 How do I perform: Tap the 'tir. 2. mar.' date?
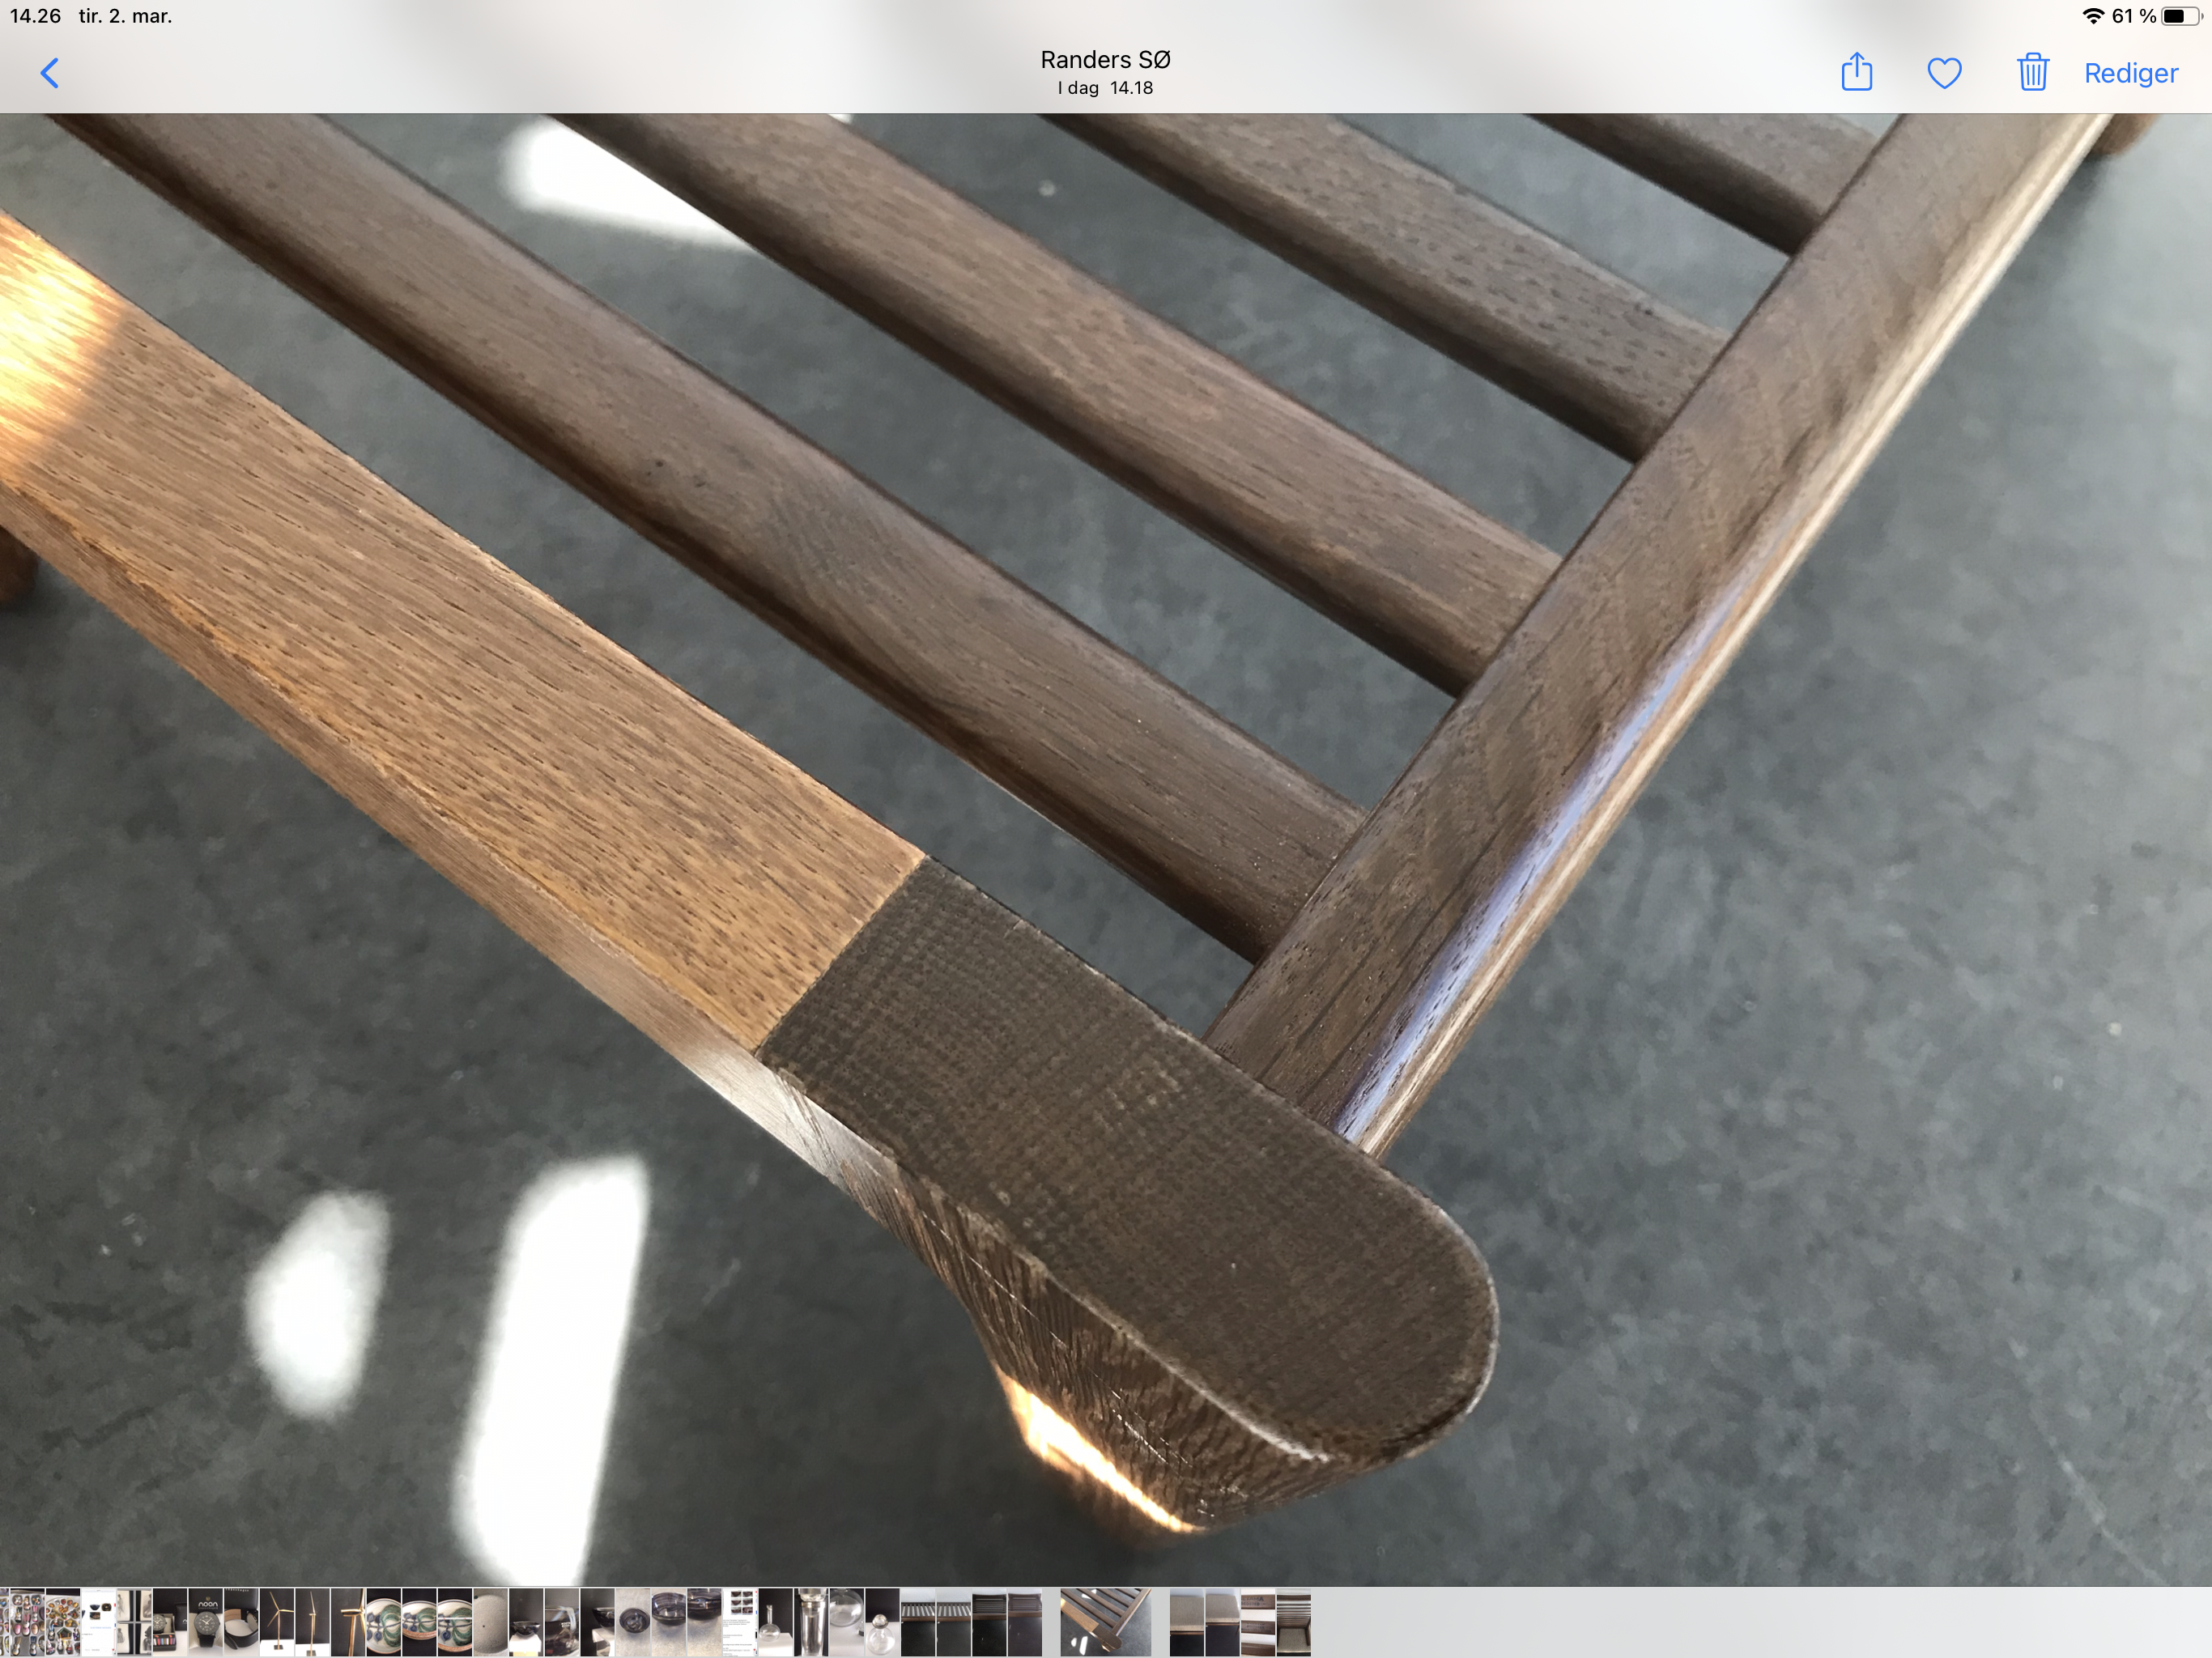click(126, 16)
